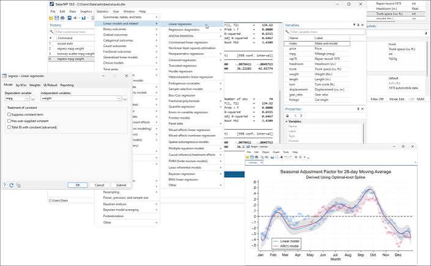Screen dimensions: 431x266
Task: Go to previous variable in Properties panel
Action: [296, 116]
